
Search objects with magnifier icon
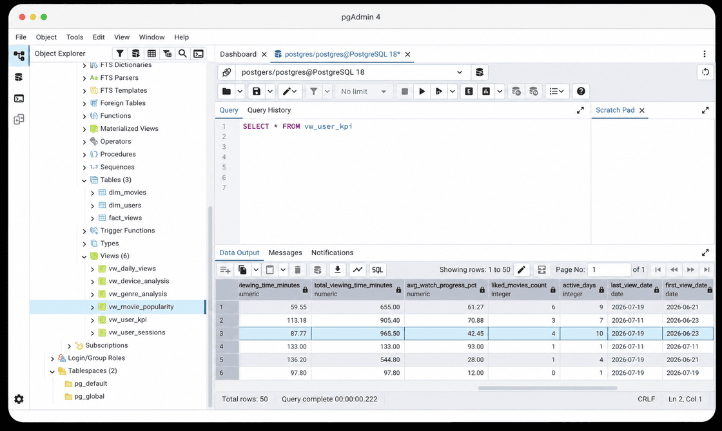pyautogui.click(x=183, y=53)
